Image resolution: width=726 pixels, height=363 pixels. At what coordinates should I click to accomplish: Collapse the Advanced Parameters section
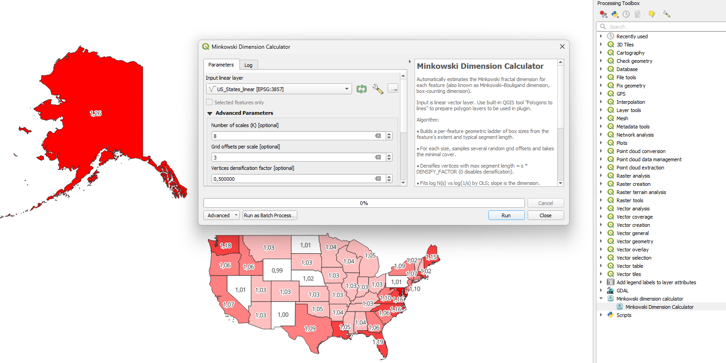[210, 113]
